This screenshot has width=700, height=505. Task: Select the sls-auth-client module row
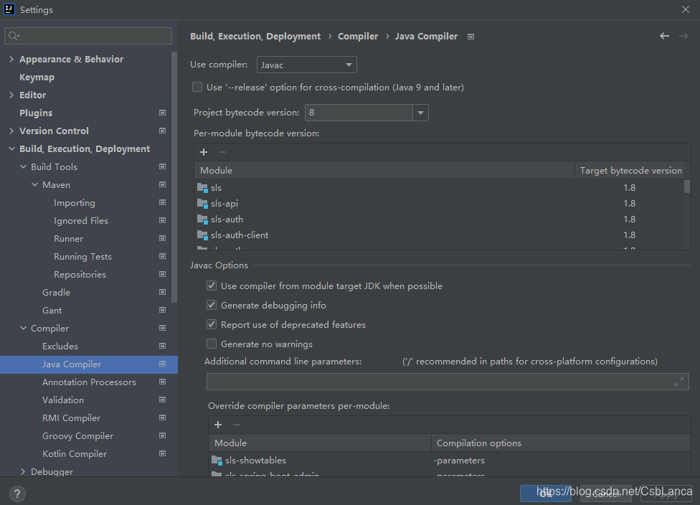pyautogui.click(x=439, y=235)
